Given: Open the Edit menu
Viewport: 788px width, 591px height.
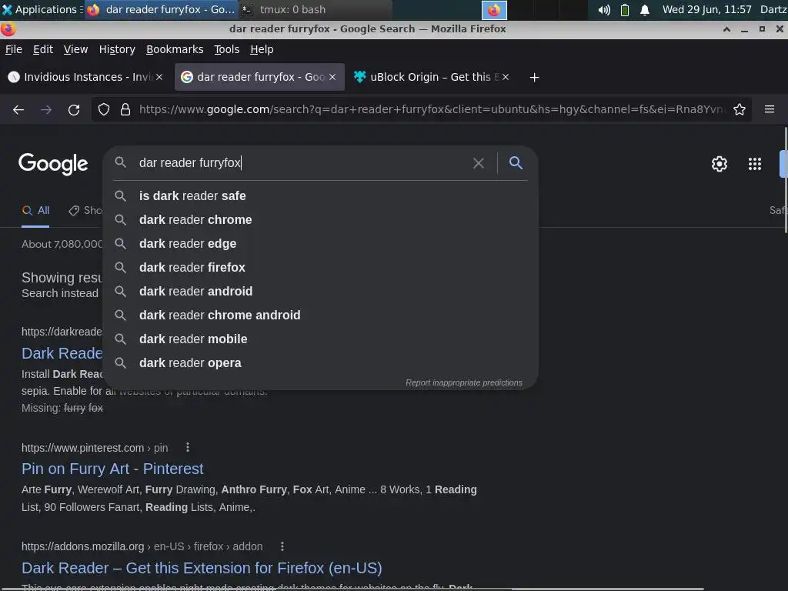Looking at the screenshot, I should [43, 49].
